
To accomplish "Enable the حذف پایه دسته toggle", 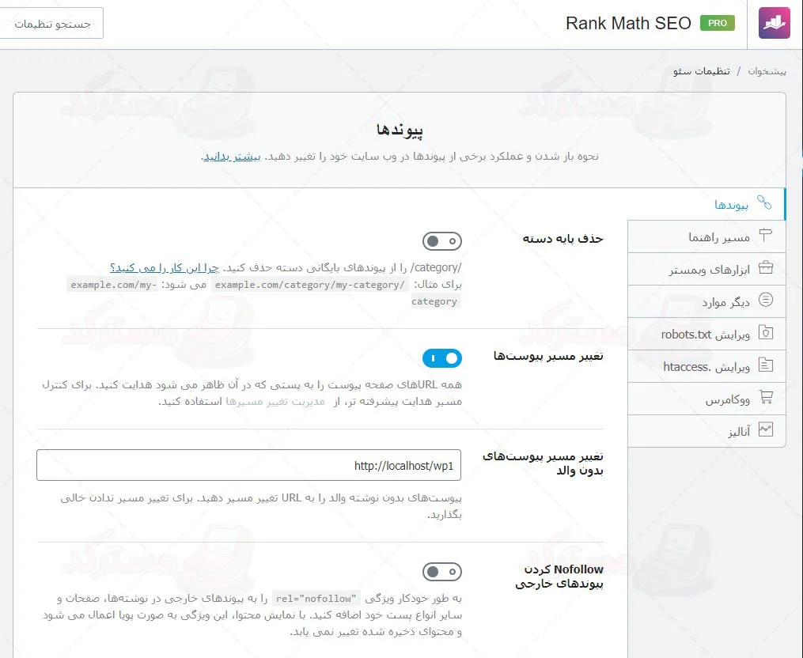I will (x=442, y=241).
